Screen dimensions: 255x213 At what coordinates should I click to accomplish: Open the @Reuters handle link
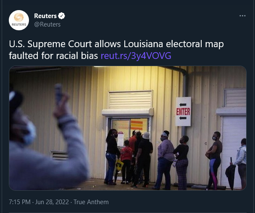pyautogui.click(x=47, y=24)
